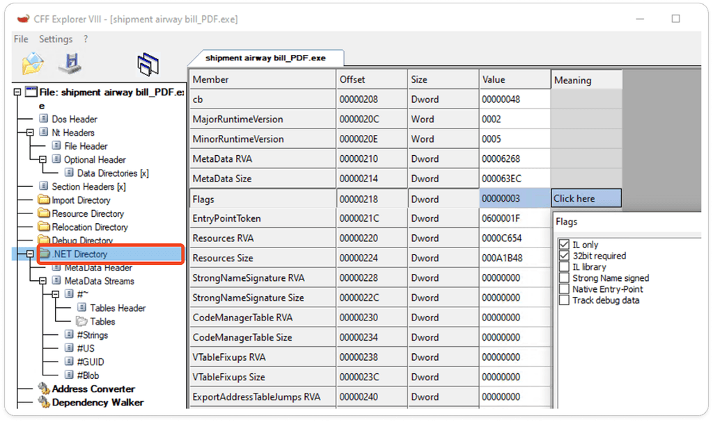The image size is (713, 422).
Task: Select the Resources Size value 000A1B48
Action: pyautogui.click(x=515, y=257)
